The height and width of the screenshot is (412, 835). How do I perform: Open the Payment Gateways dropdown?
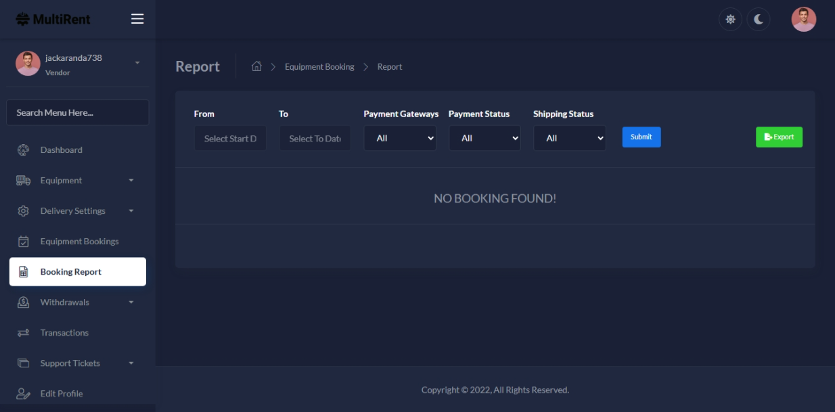click(400, 138)
